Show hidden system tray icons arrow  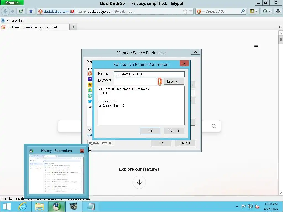click(x=237, y=206)
